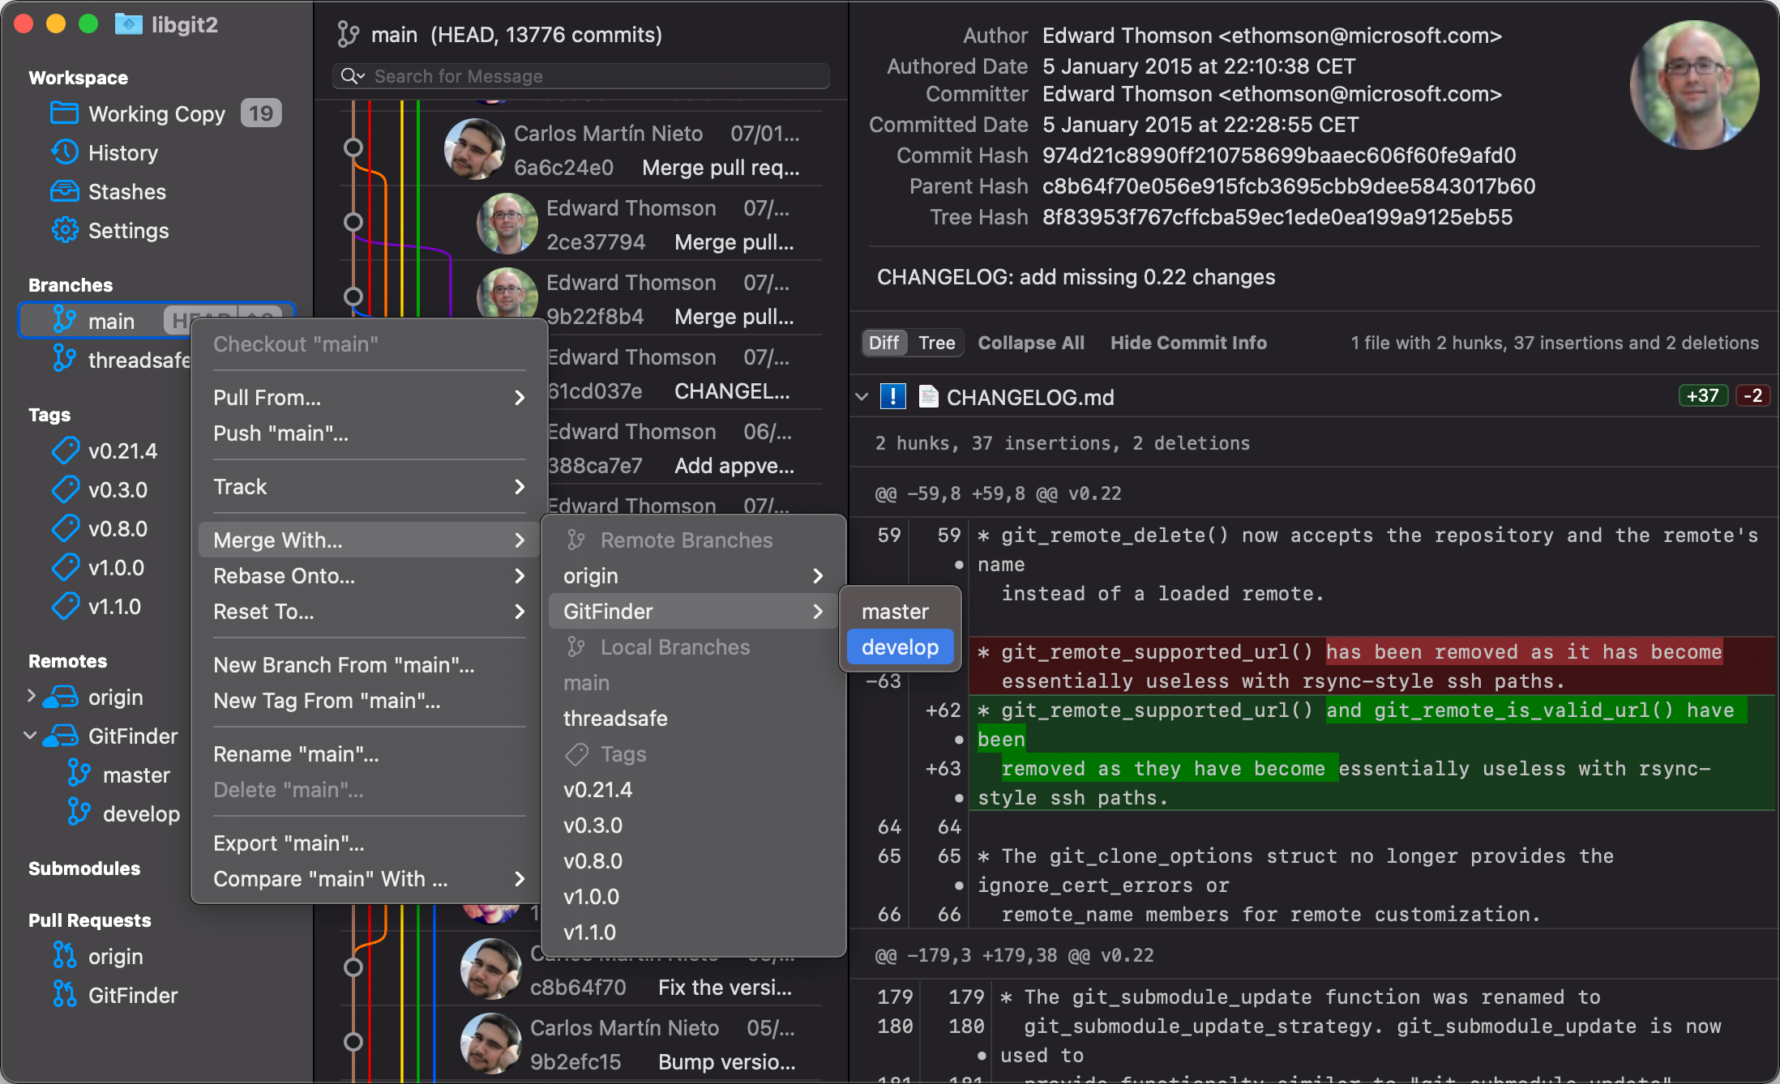Click the threadsafe branch icon
This screenshot has height=1084, width=1780.
(64, 360)
